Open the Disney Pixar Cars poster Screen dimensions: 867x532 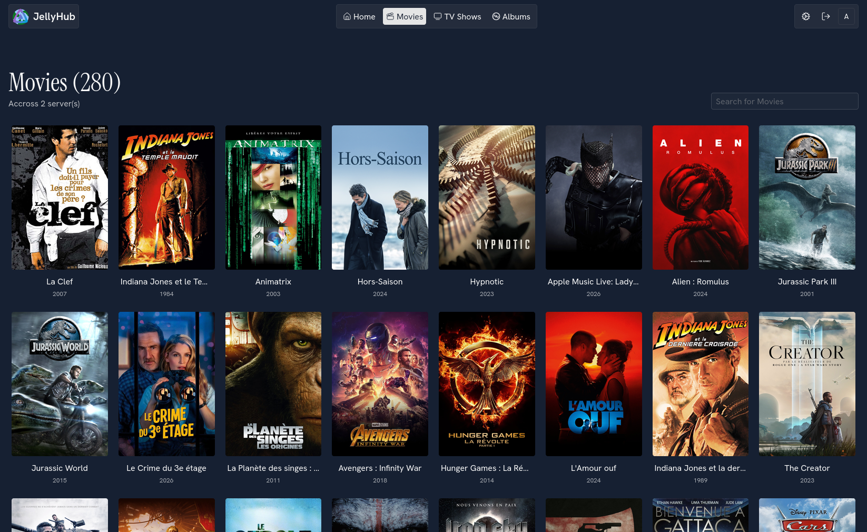(807, 515)
